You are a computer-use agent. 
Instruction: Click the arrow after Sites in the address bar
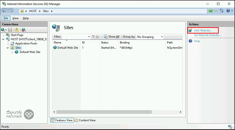pos(52,11)
